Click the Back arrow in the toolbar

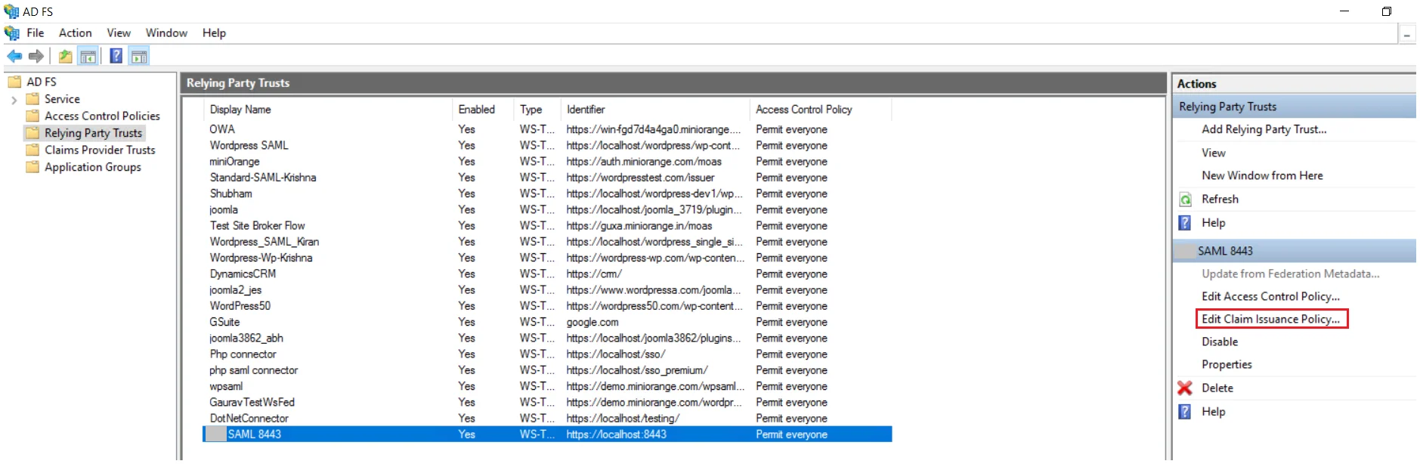click(14, 56)
